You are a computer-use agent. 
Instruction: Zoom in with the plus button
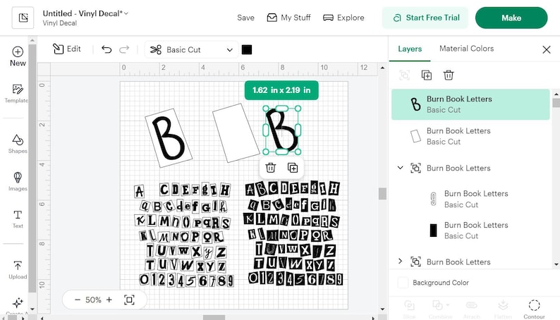(x=109, y=300)
